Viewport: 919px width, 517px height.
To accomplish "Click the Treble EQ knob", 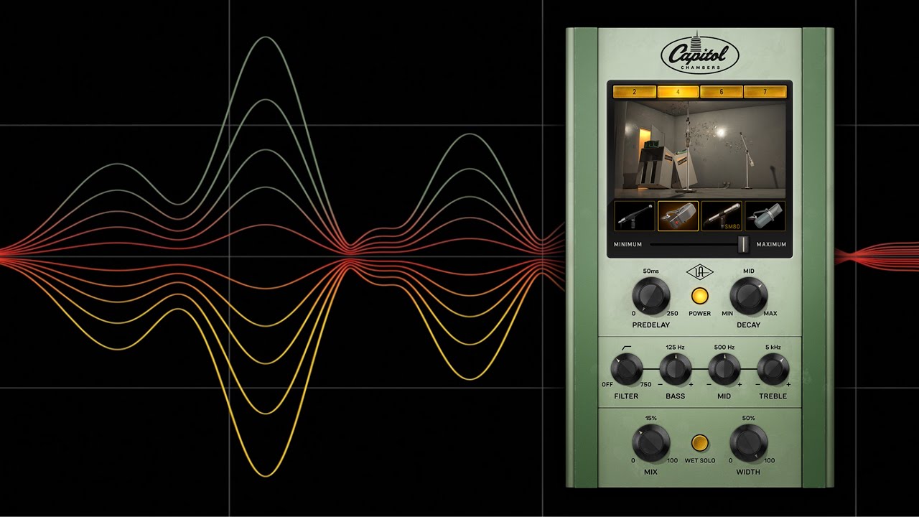I will 773,370.
